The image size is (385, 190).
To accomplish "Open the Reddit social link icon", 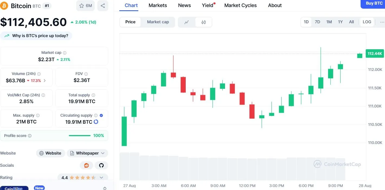I will (x=86, y=165).
